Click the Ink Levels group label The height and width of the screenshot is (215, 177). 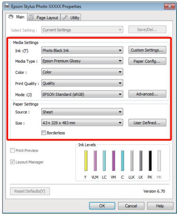pyautogui.click(x=87, y=145)
